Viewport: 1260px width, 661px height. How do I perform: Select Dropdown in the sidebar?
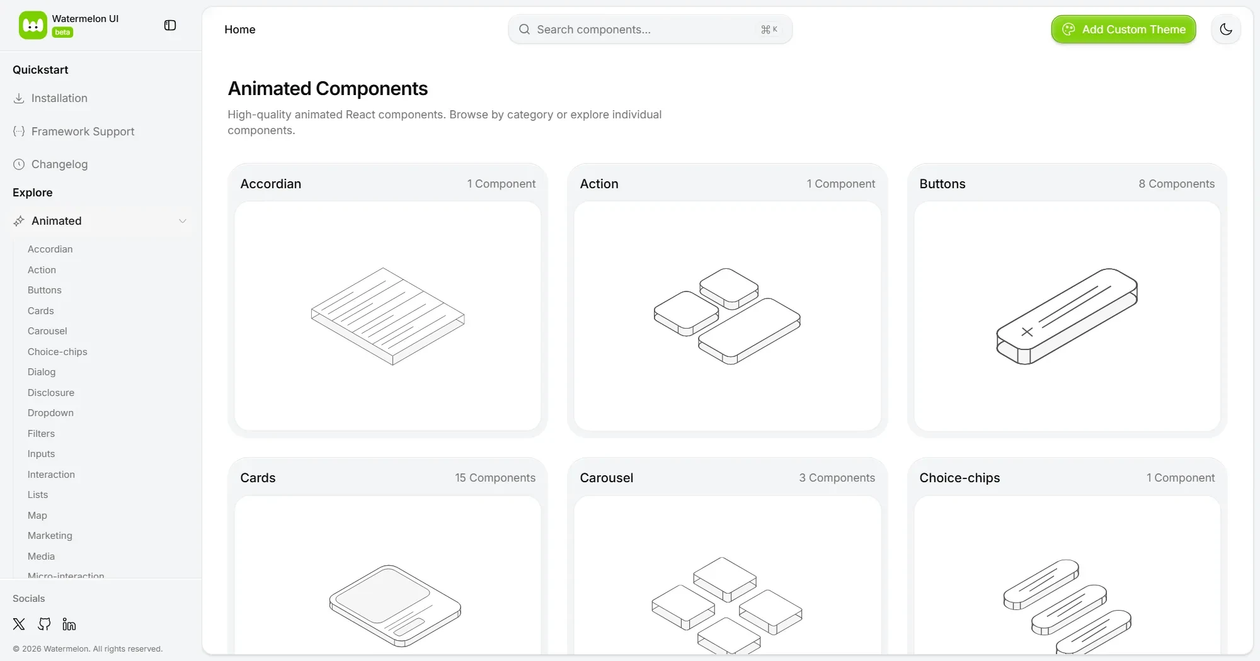[x=50, y=413]
